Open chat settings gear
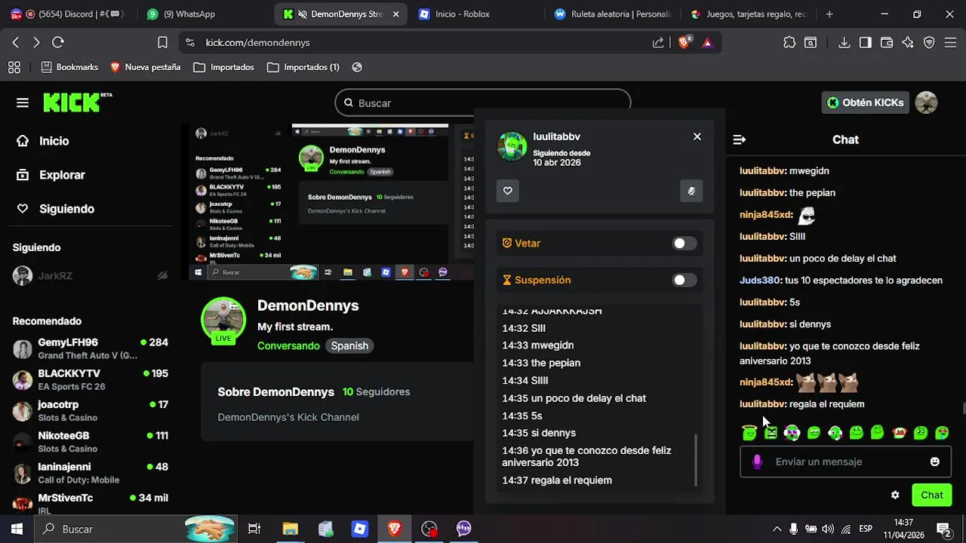This screenshot has width=966, height=543. (x=895, y=495)
